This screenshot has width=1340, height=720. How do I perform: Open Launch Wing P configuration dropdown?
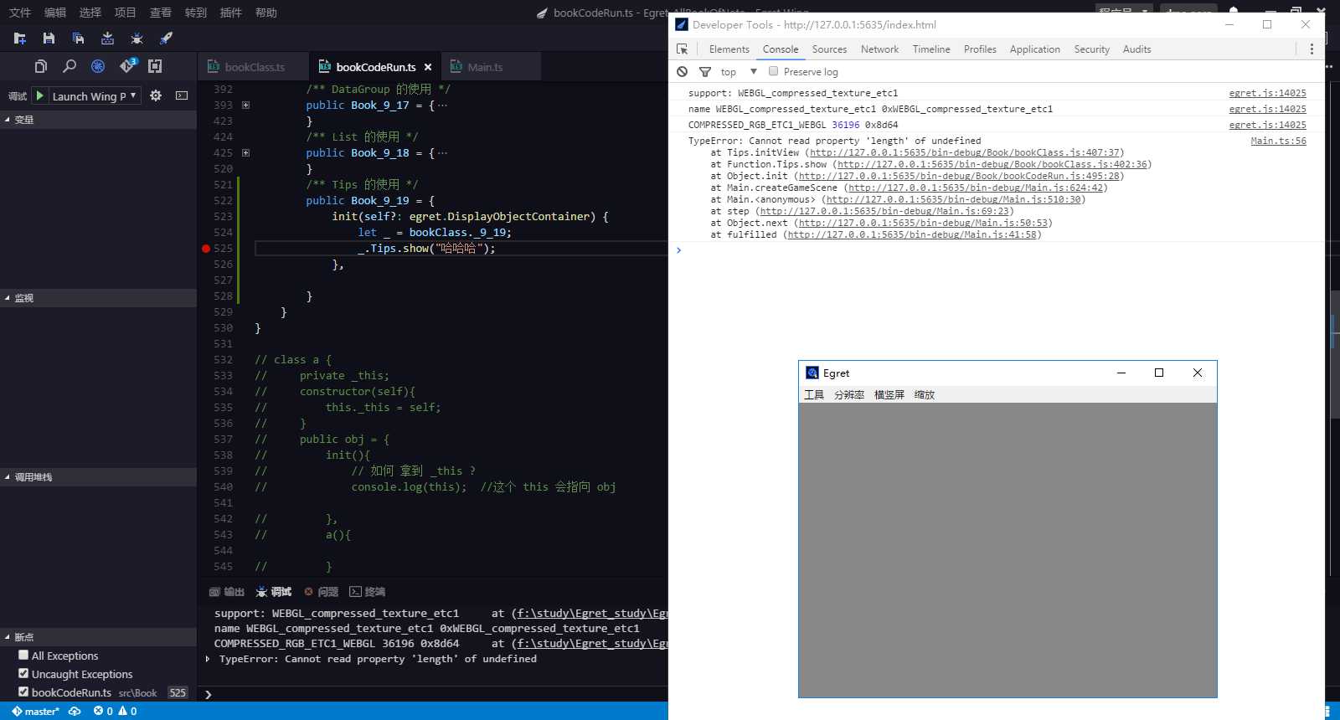click(94, 96)
